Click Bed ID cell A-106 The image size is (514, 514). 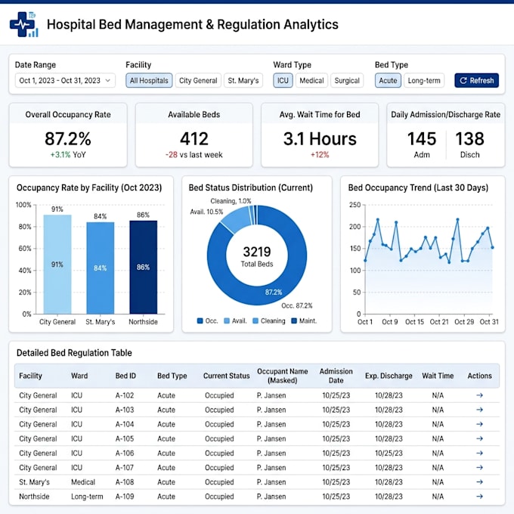[x=125, y=453]
